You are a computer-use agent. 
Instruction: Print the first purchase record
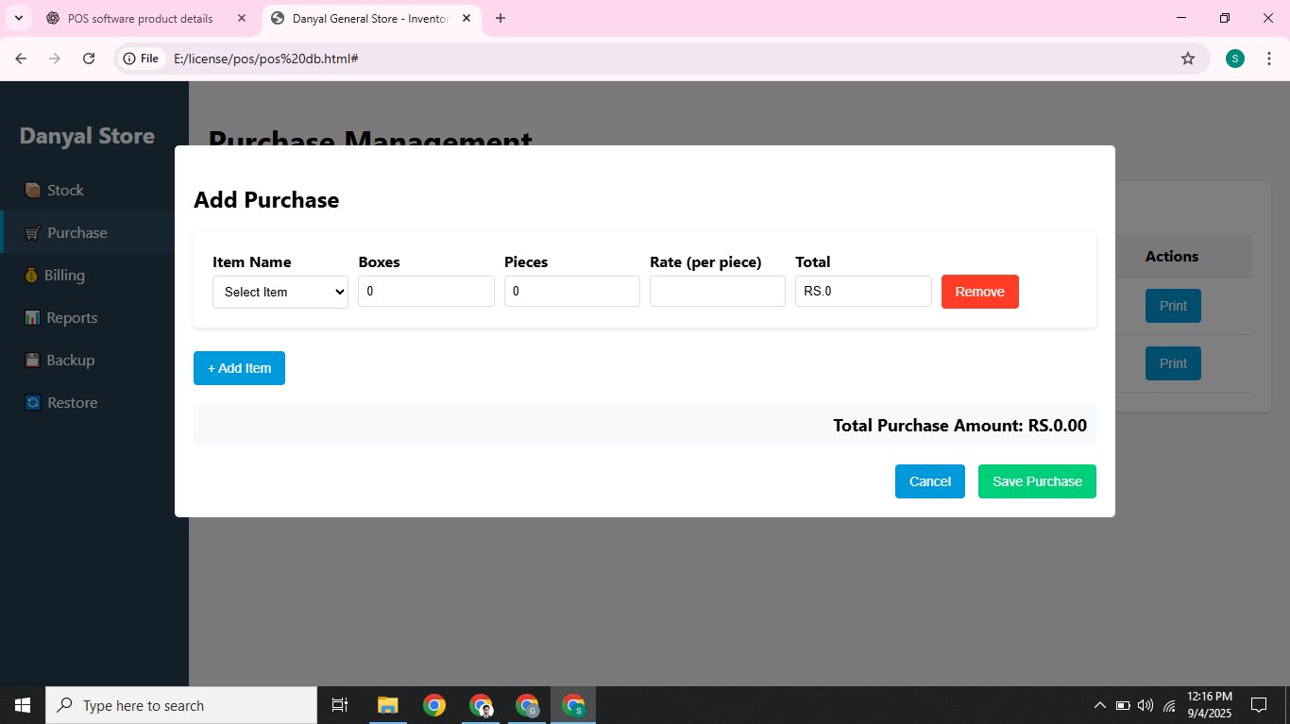(x=1173, y=306)
